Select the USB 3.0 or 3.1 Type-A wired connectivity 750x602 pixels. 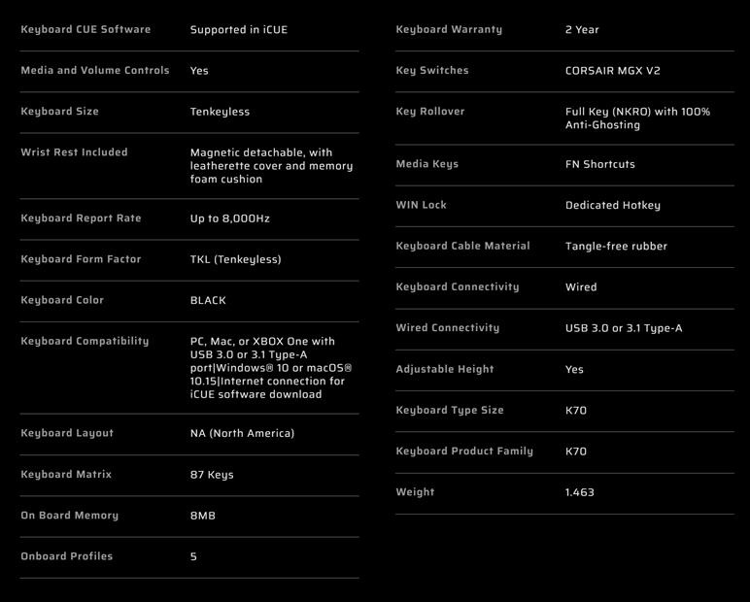(624, 328)
